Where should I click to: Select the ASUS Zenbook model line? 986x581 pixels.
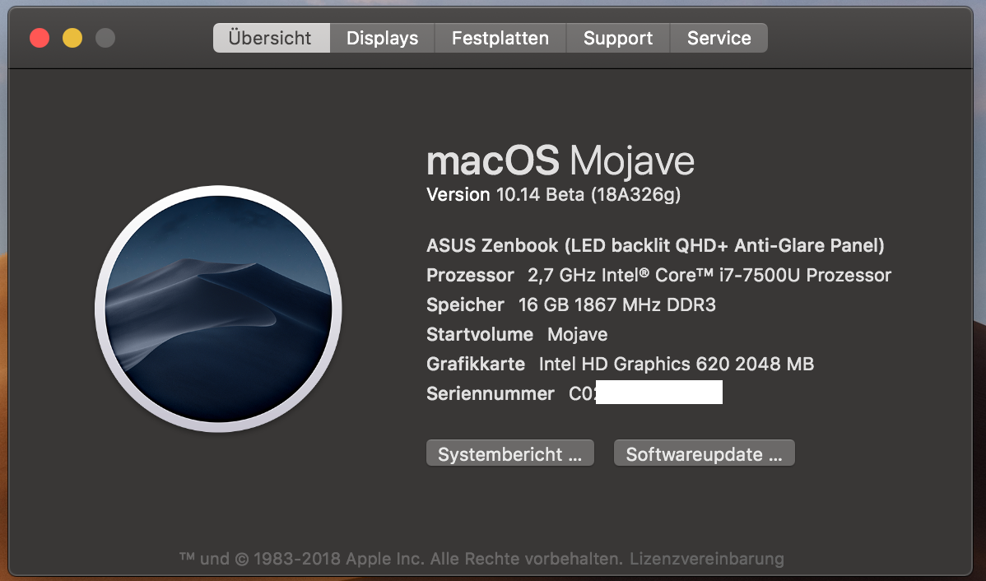(655, 245)
